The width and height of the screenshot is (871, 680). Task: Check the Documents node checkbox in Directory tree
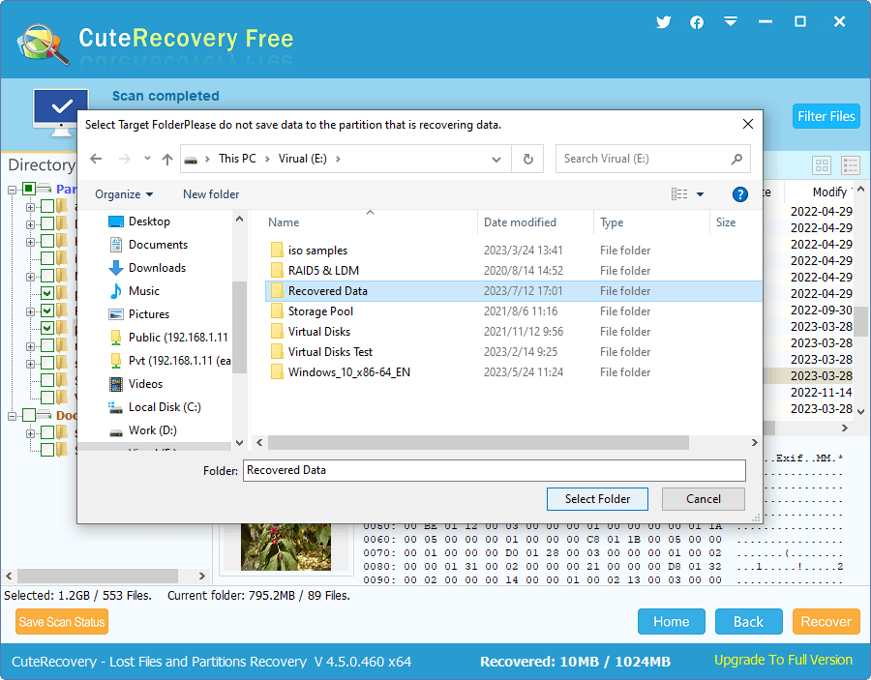(x=29, y=415)
